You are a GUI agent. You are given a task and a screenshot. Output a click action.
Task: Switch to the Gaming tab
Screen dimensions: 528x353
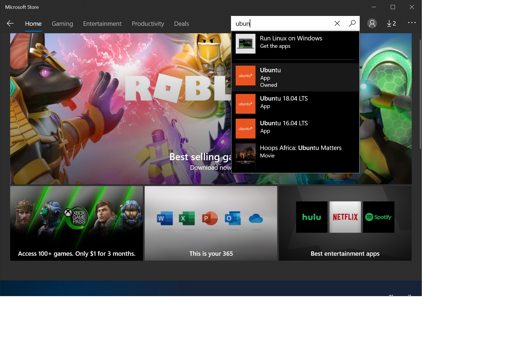click(x=62, y=24)
